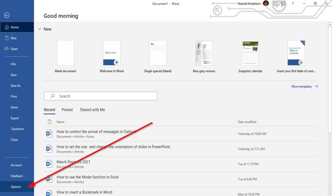Open Word Options
332x196 pixels.
tap(17, 187)
